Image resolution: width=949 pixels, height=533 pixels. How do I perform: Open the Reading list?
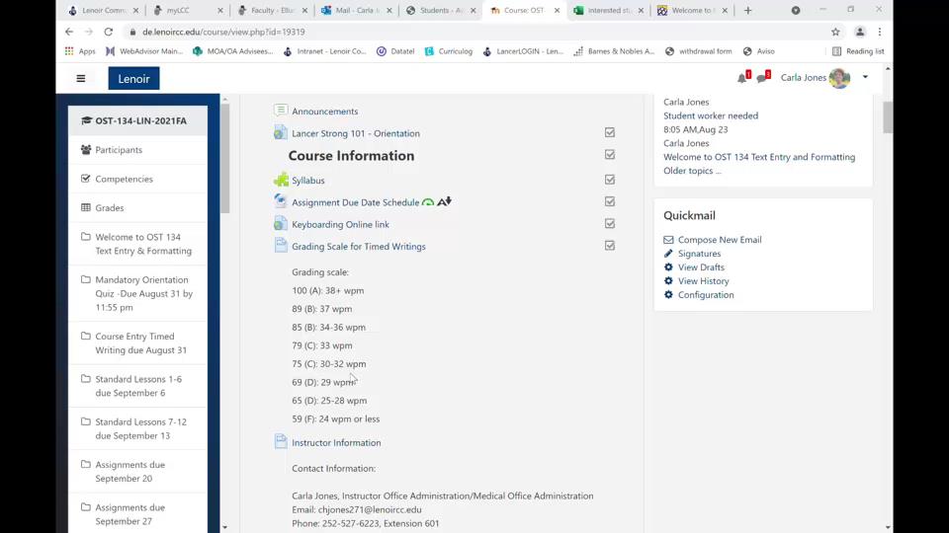(x=858, y=51)
